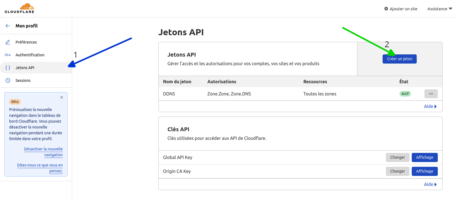Click Changer for Origin CA Key

click(x=398, y=171)
